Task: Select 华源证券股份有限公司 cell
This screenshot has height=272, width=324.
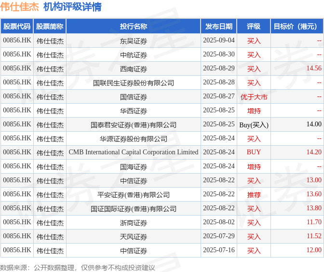Action: [x=134, y=139]
